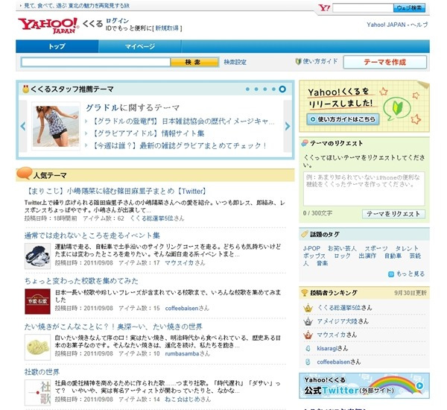Open 【グラビアアイドル】情報サイト集 link
The height and width of the screenshot is (410, 447).
[148, 133]
